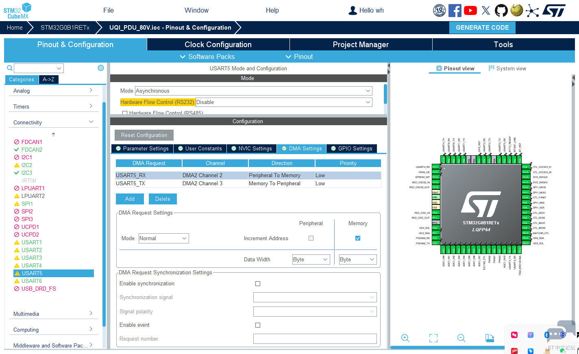The height and width of the screenshot is (354, 579).
Task: Click the purple pen tray icon
Action: click(531, 335)
